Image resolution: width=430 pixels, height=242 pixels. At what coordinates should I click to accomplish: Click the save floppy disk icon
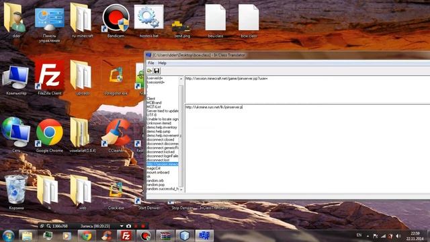coord(157,71)
